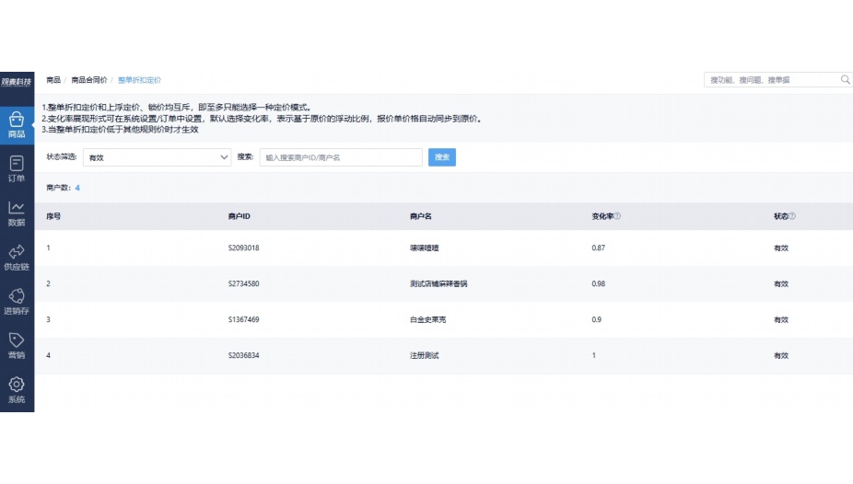This screenshot has width=853, height=484.
Task: Open the 营销 sidebar section
Action: [x=17, y=346]
